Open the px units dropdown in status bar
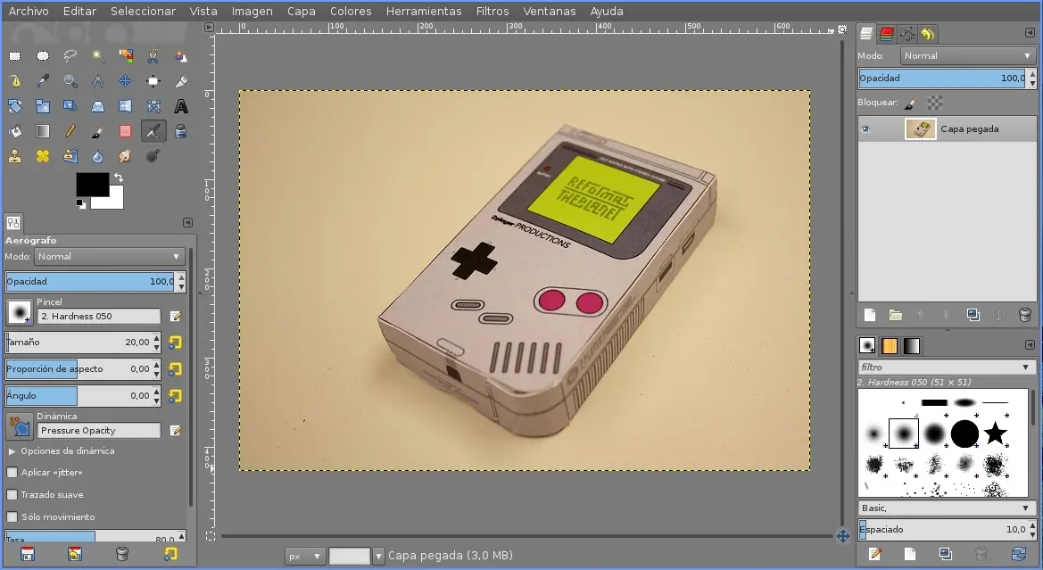 click(x=304, y=556)
